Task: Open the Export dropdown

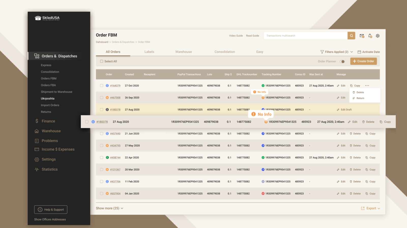Action: click(371, 208)
